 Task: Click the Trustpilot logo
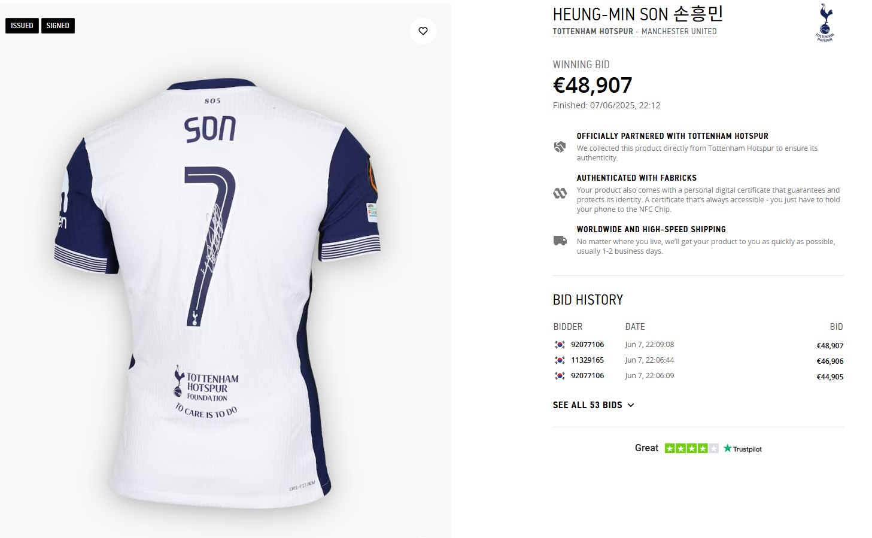pyautogui.click(x=743, y=449)
